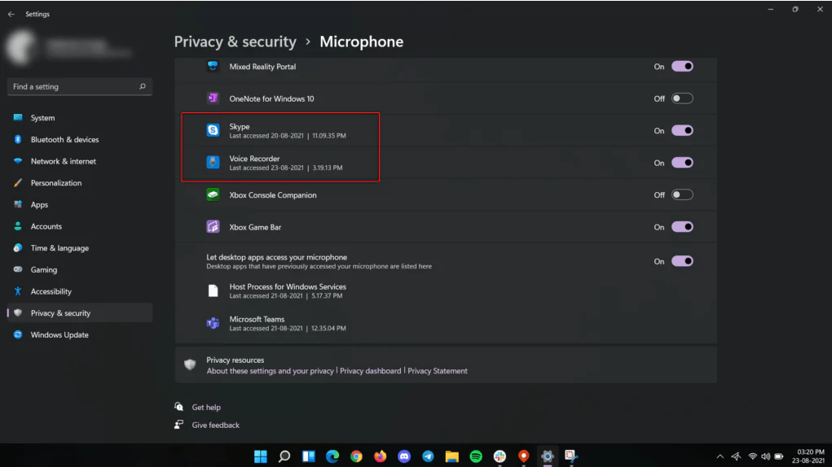The width and height of the screenshot is (832, 467).
Task: Show hidden tray icons chevron
Action: [x=720, y=456]
